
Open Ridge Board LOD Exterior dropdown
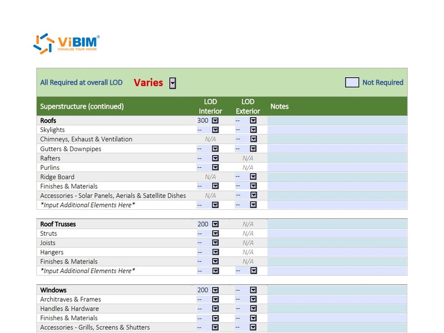point(253,176)
